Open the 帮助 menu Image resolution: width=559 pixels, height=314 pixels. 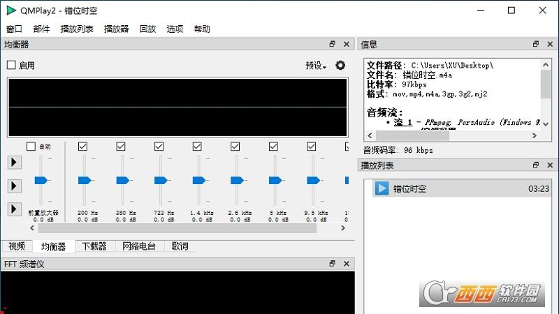coord(202,29)
